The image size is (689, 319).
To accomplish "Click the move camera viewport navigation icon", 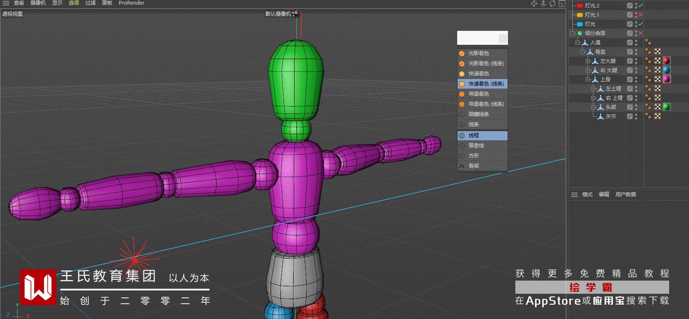I will coord(534,3).
